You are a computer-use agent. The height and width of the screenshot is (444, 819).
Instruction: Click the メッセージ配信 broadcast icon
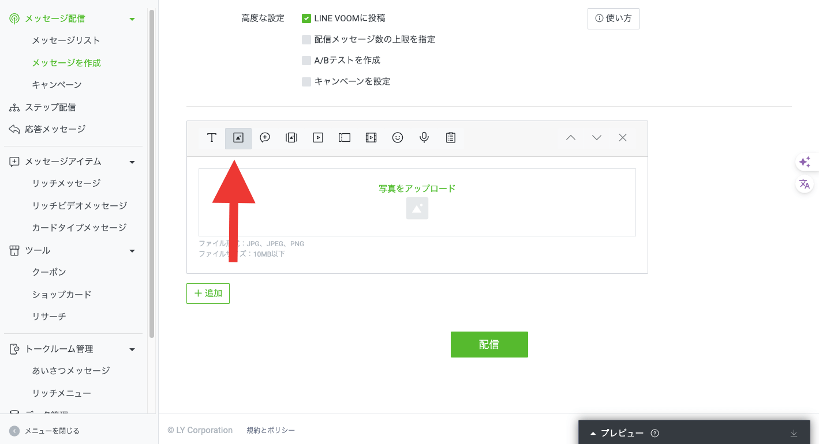14,18
